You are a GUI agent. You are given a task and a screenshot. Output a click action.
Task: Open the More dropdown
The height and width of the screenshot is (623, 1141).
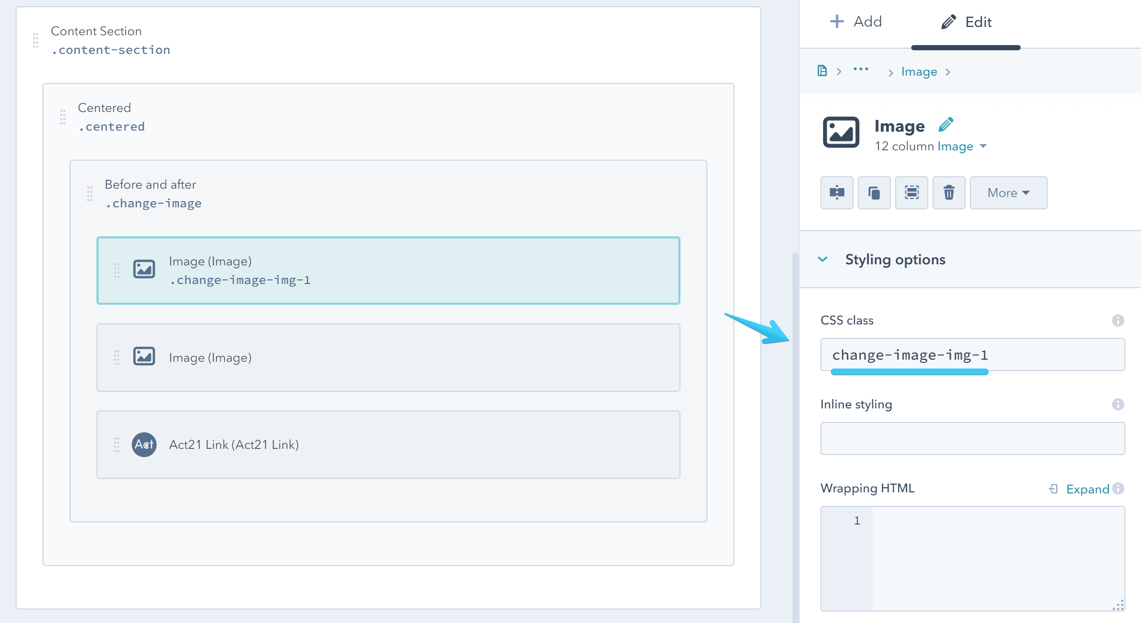click(1008, 193)
